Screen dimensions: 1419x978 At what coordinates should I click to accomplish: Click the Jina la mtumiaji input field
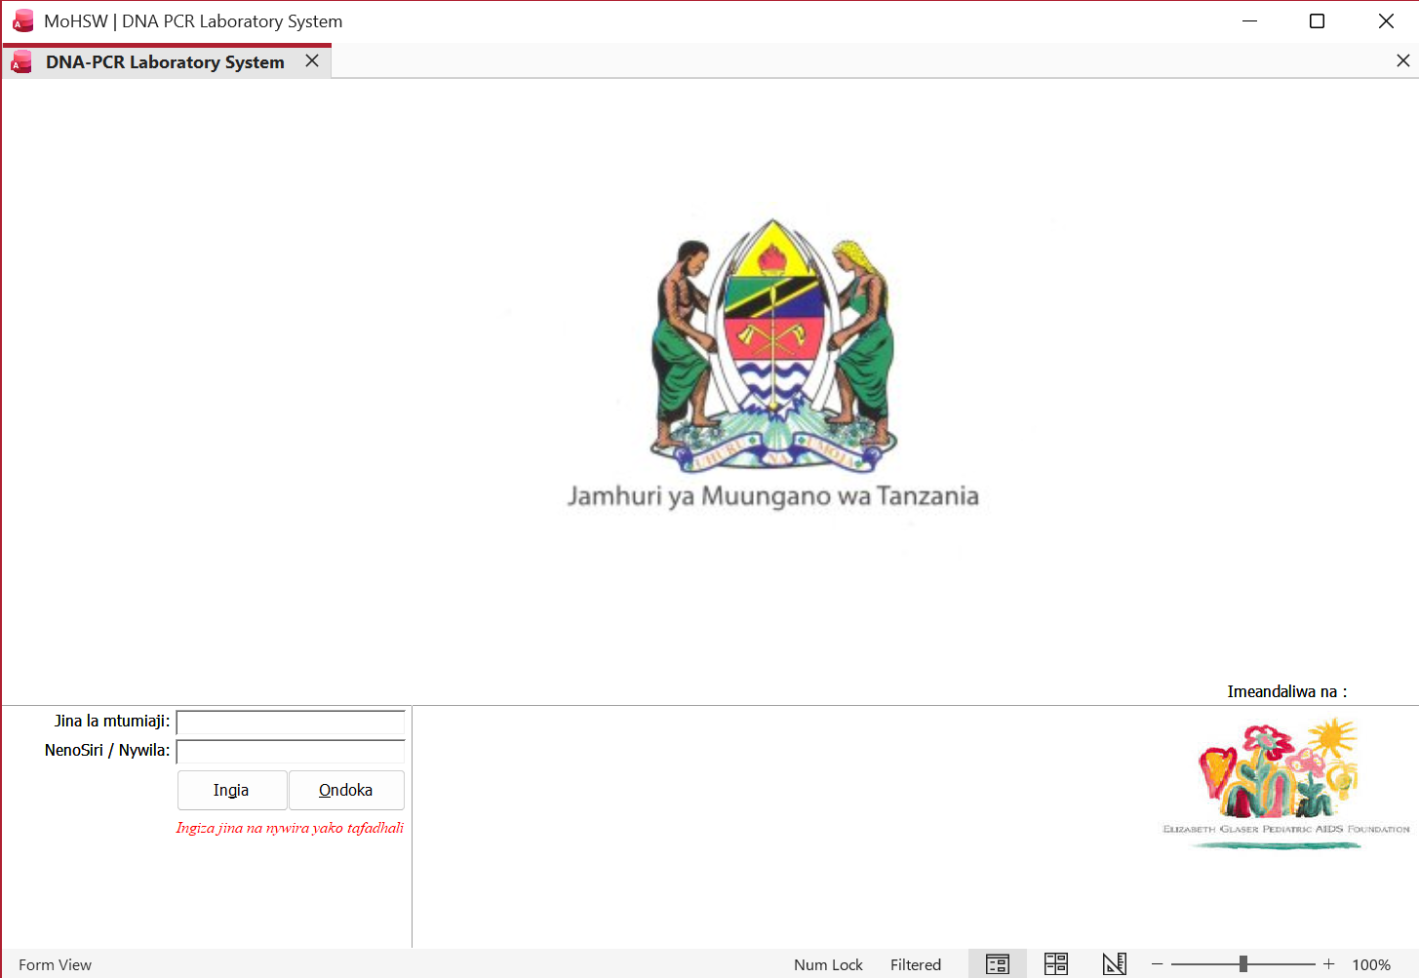(291, 723)
